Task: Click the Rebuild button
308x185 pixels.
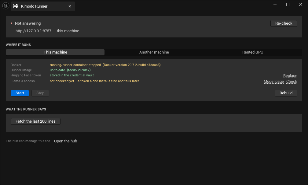Action: tap(286, 93)
